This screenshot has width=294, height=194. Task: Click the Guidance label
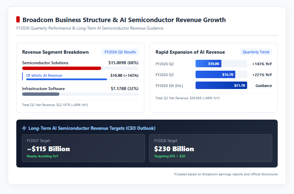click(x=264, y=86)
